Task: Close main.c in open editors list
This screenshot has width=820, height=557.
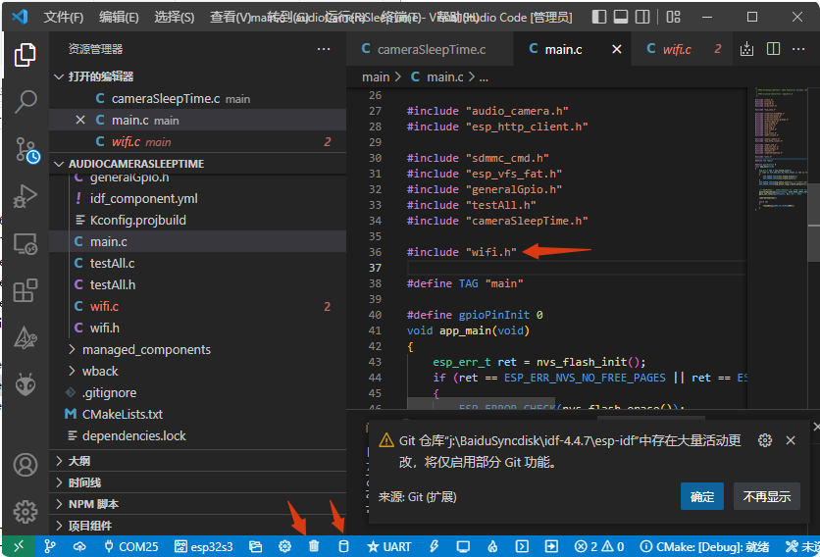Action: [x=80, y=121]
